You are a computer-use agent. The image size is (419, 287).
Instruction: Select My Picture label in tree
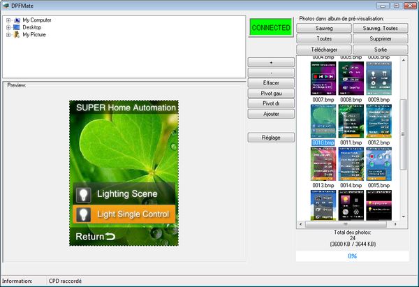(34, 34)
